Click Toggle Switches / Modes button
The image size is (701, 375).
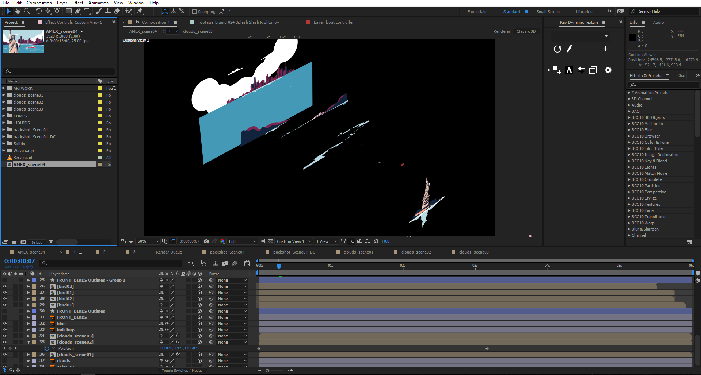coord(182,371)
